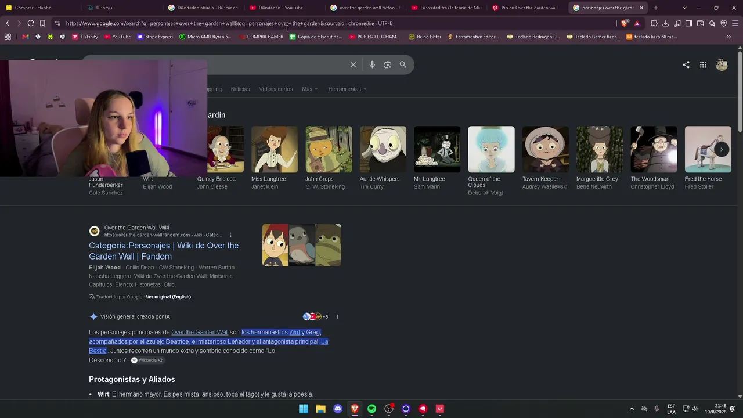Open a new browser tab
The width and height of the screenshot is (743, 418).
click(655, 8)
